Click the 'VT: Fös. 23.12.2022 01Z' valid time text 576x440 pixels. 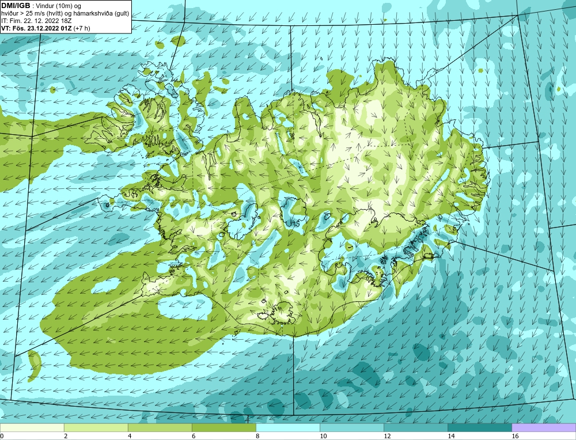click(x=36, y=28)
